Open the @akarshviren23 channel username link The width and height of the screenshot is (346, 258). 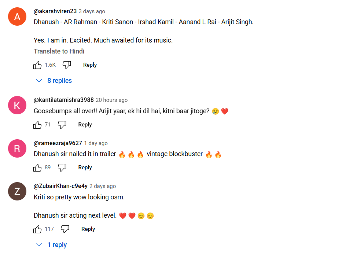click(55, 11)
